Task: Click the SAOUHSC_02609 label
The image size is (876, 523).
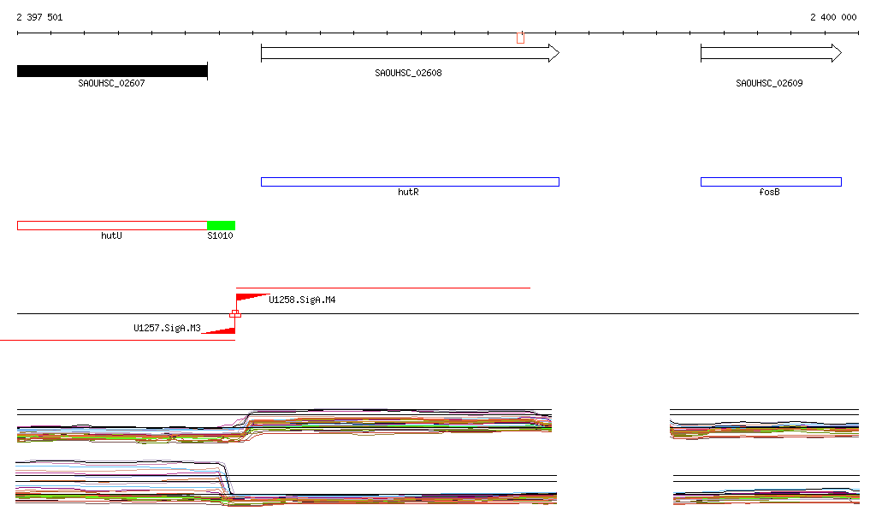Action: pos(769,83)
